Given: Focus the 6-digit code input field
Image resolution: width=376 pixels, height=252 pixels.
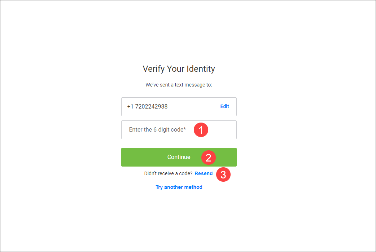Looking at the screenshot, I should [179, 130].
